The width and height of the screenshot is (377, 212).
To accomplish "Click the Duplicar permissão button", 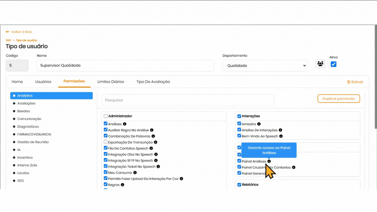I will point(338,98).
